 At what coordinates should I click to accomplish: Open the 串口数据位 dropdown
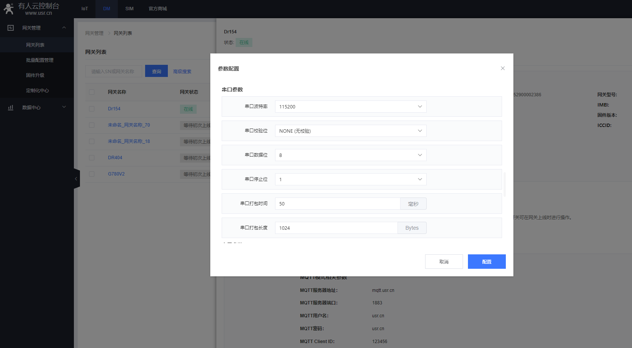coord(350,155)
